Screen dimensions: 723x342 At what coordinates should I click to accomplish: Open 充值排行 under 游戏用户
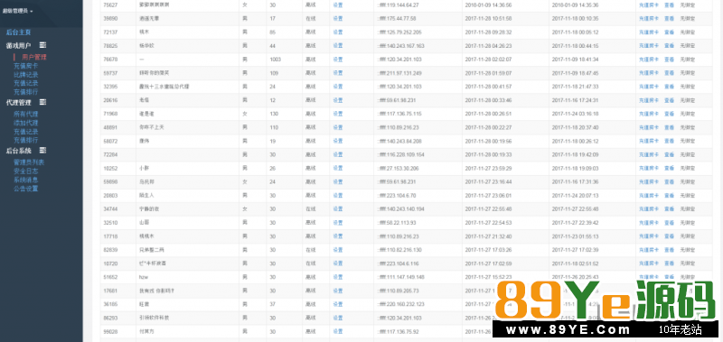(26, 92)
